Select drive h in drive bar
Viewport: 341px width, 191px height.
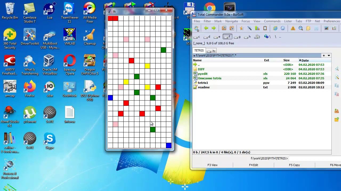247,37
